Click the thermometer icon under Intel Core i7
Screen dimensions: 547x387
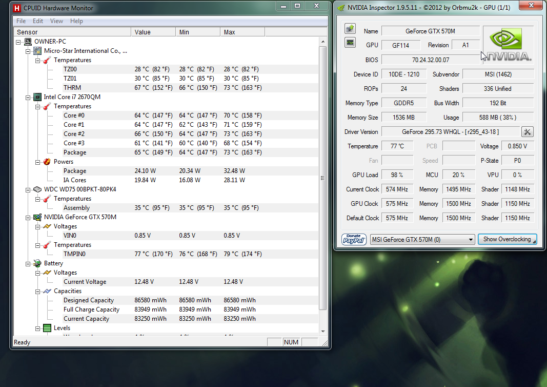47,106
